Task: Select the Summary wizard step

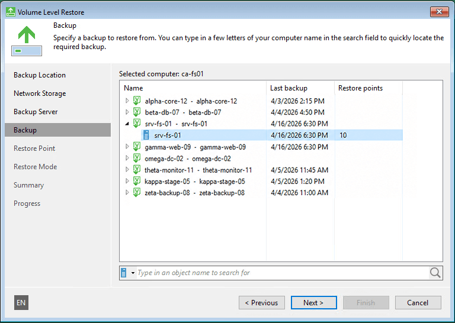Action: pyautogui.click(x=28, y=185)
